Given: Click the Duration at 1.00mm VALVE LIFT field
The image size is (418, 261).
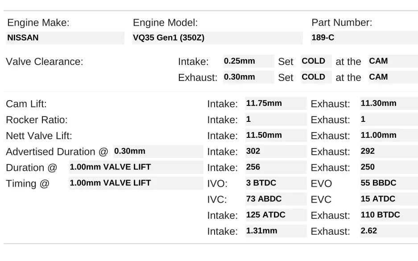Looking at the screenshot, I should (x=136, y=168).
